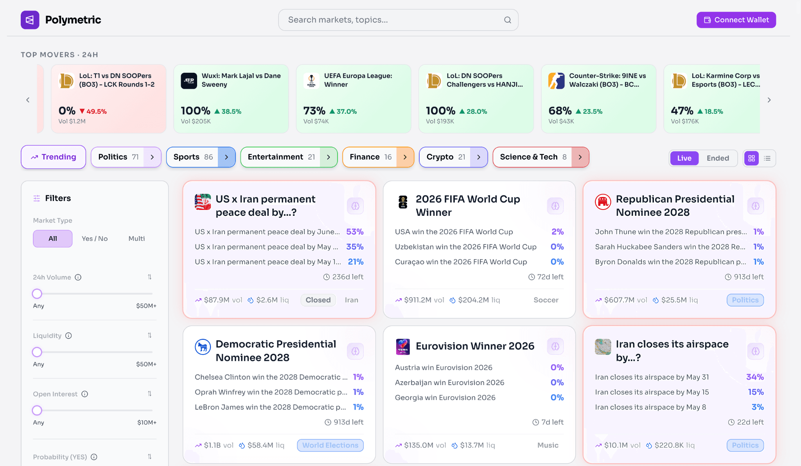The image size is (801, 466).
Task: Click the Eurovision market thumbnail icon
Action: (403, 347)
